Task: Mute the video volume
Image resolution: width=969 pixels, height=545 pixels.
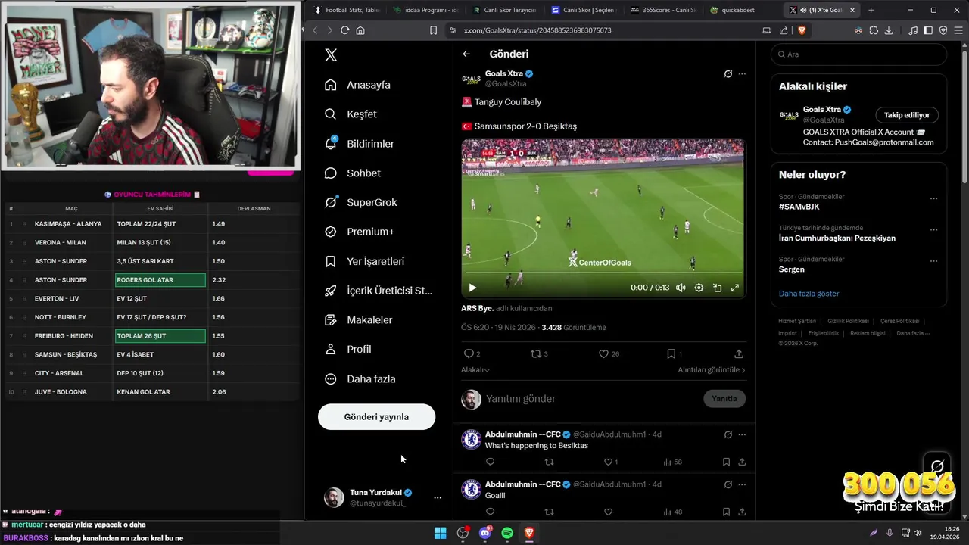Action: (x=681, y=288)
